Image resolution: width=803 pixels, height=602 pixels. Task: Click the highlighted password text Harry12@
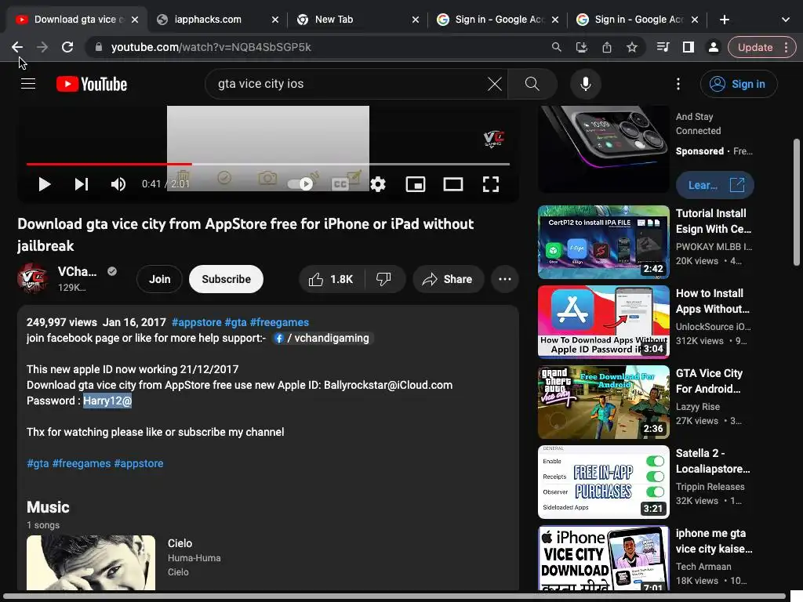coord(107,401)
